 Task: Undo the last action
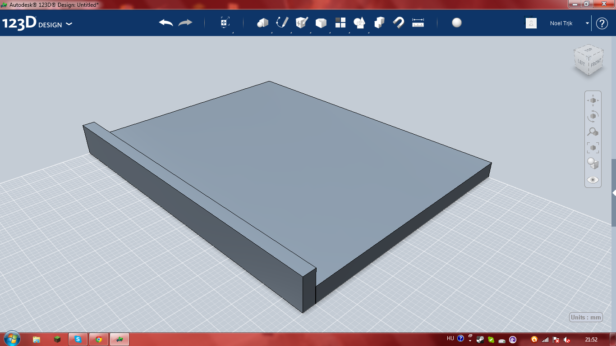(x=166, y=23)
